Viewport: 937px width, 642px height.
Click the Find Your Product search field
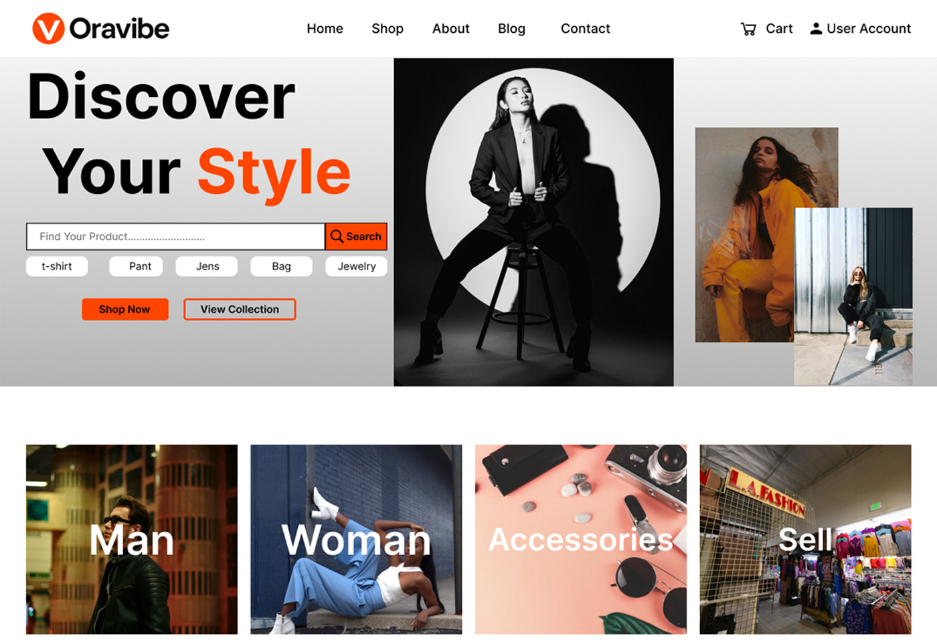point(174,236)
